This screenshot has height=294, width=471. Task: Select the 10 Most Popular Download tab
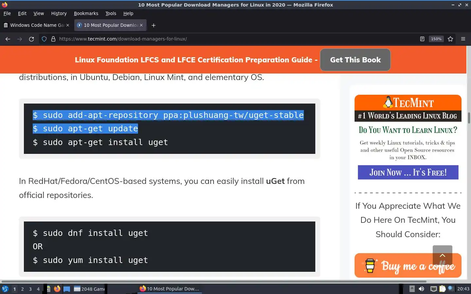(110, 25)
